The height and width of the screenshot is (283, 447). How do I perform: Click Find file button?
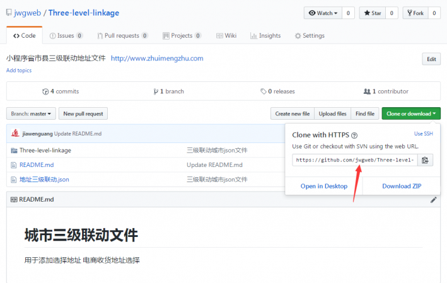click(x=365, y=113)
